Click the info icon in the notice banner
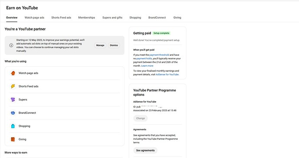Screen dimensions: 299x158 11,45
